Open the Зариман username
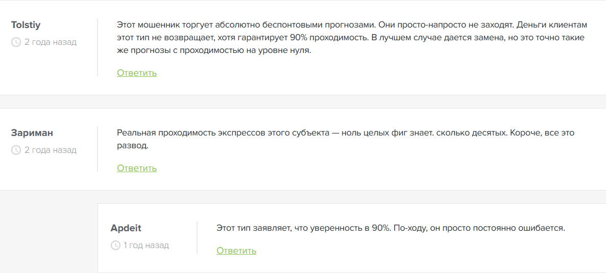The height and width of the screenshot is (273, 606). [x=32, y=133]
